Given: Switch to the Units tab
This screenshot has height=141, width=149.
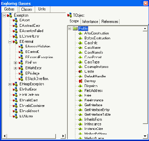Looking at the screenshot, I should click(42, 9).
